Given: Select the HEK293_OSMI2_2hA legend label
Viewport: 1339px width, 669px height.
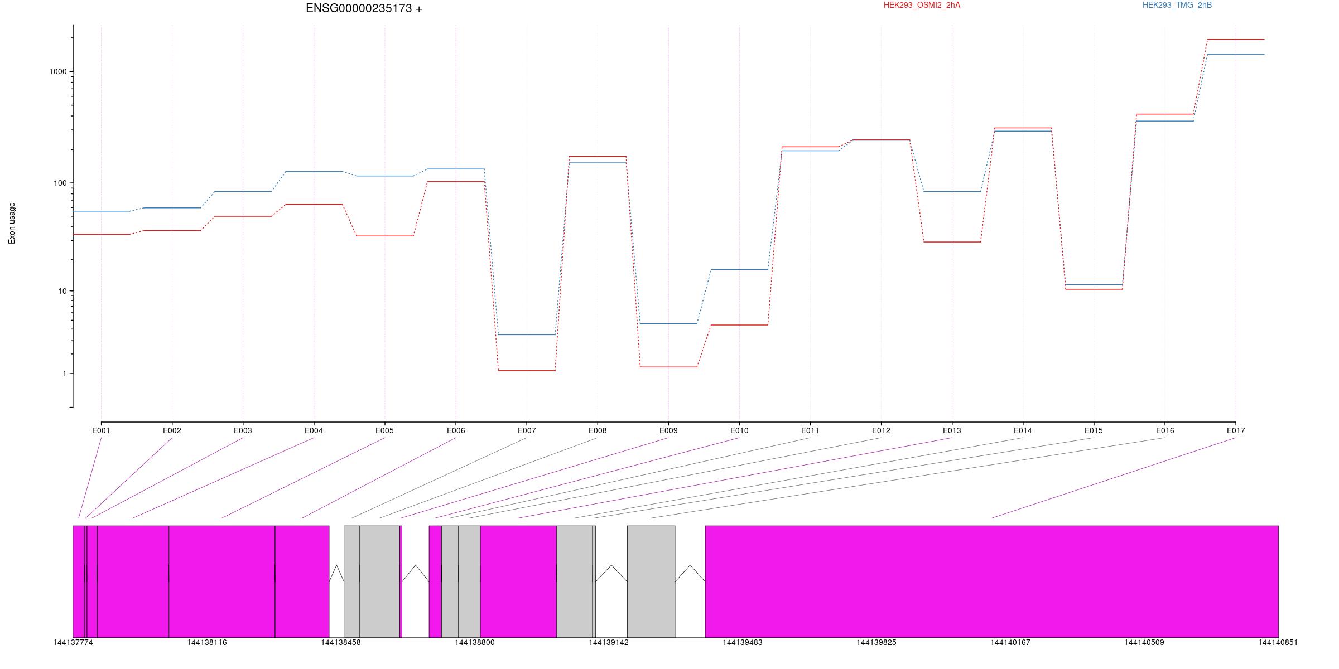Looking at the screenshot, I should coord(922,5).
